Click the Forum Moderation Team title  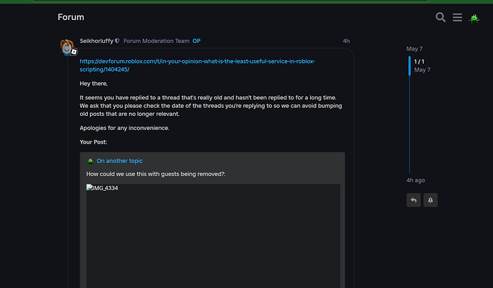click(156, 41)
